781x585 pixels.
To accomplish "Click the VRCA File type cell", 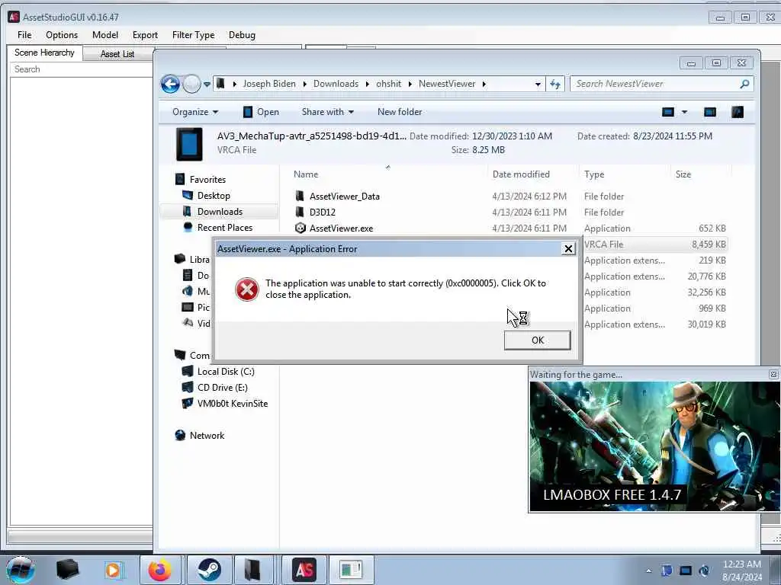I will coord(603,245).
